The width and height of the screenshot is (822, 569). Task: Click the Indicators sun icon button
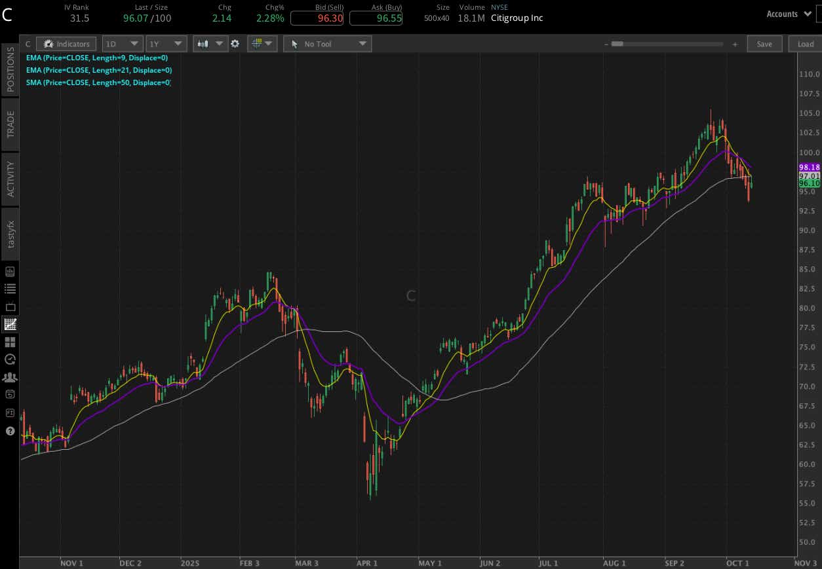click(x=67, y=44)
